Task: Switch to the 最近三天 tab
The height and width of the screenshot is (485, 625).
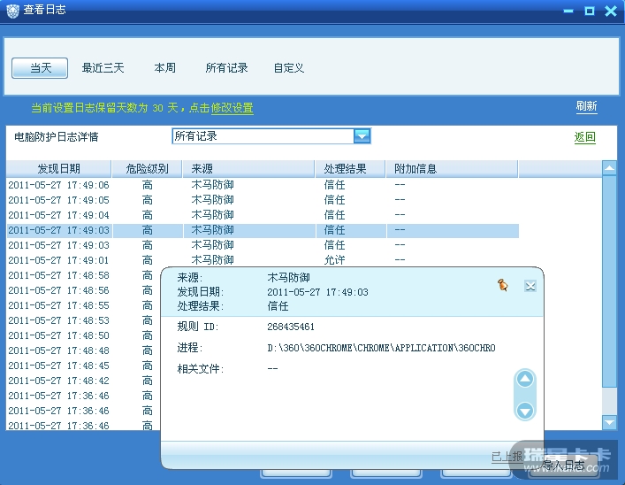Action: pos(103,68)
